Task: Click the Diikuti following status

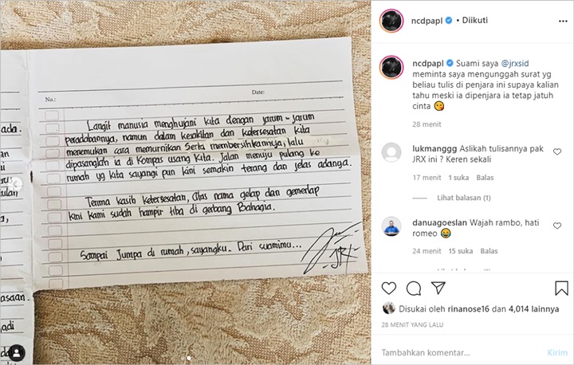Action: [x=475, y=21]
